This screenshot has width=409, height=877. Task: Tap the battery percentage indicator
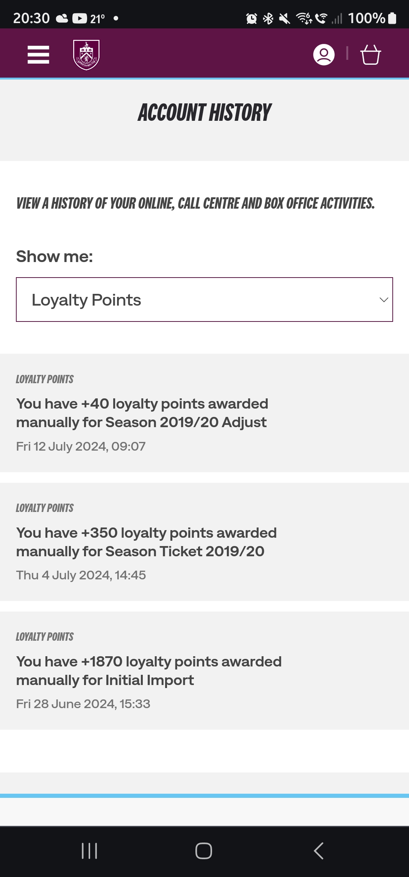tap(372, 18)
